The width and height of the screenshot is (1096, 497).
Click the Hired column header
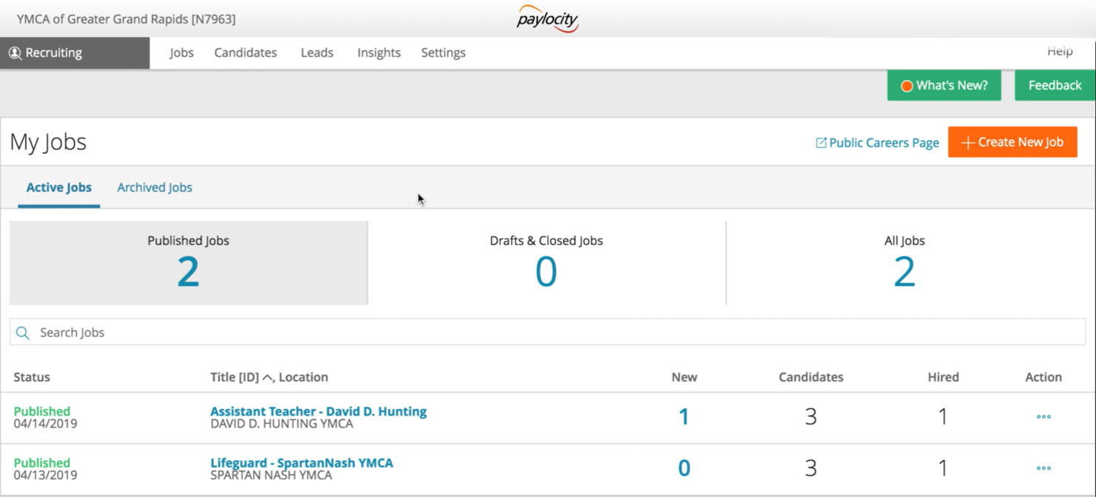point(943,377)
